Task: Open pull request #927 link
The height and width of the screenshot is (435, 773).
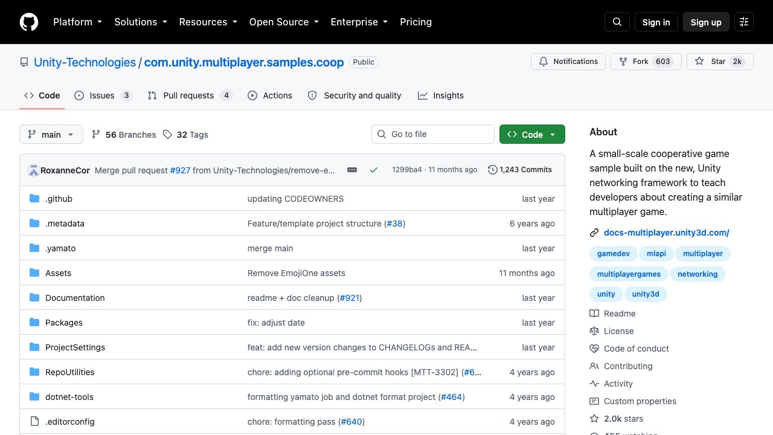Action: [180, 170]
